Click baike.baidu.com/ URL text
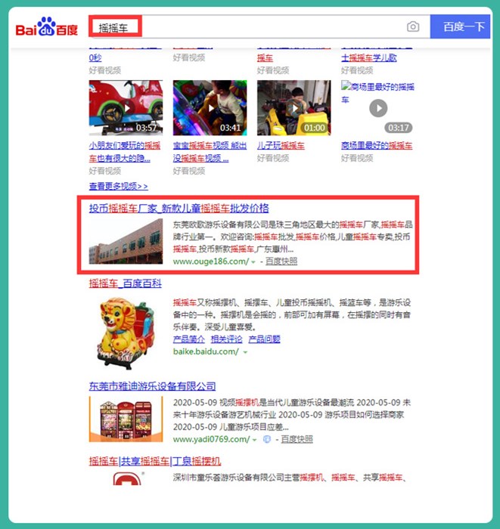This screenshot has height=529, width=500. 206,351
